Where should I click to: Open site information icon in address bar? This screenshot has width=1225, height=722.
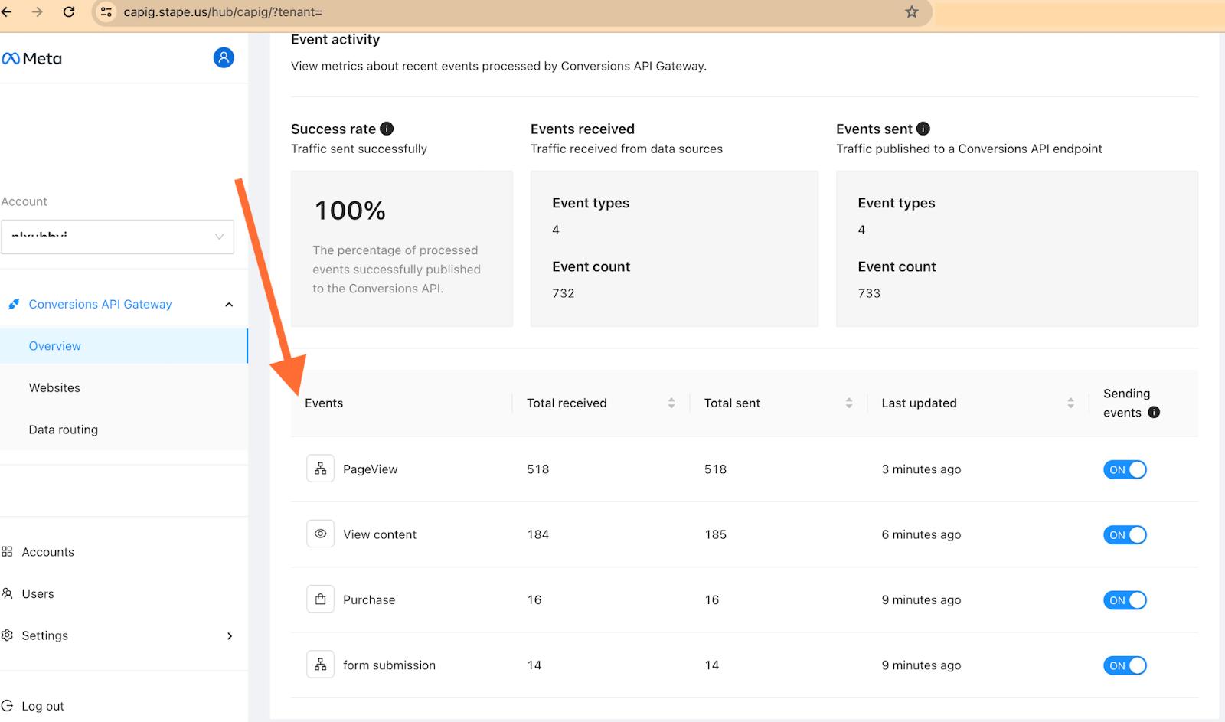point(106,12)
